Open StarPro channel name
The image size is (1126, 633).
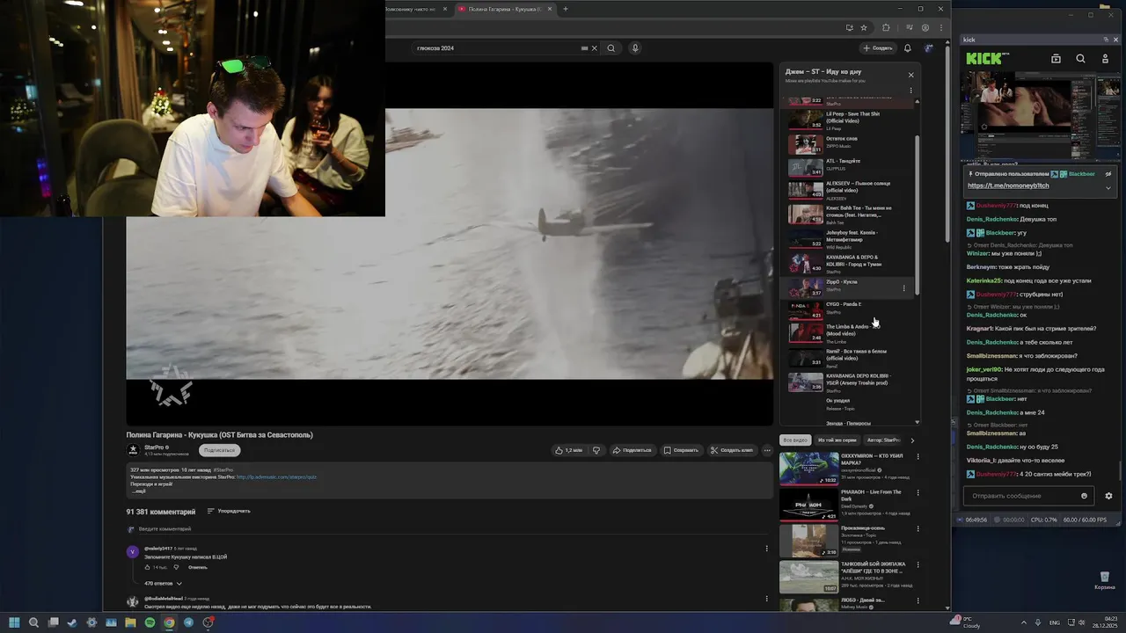(155, 447)
